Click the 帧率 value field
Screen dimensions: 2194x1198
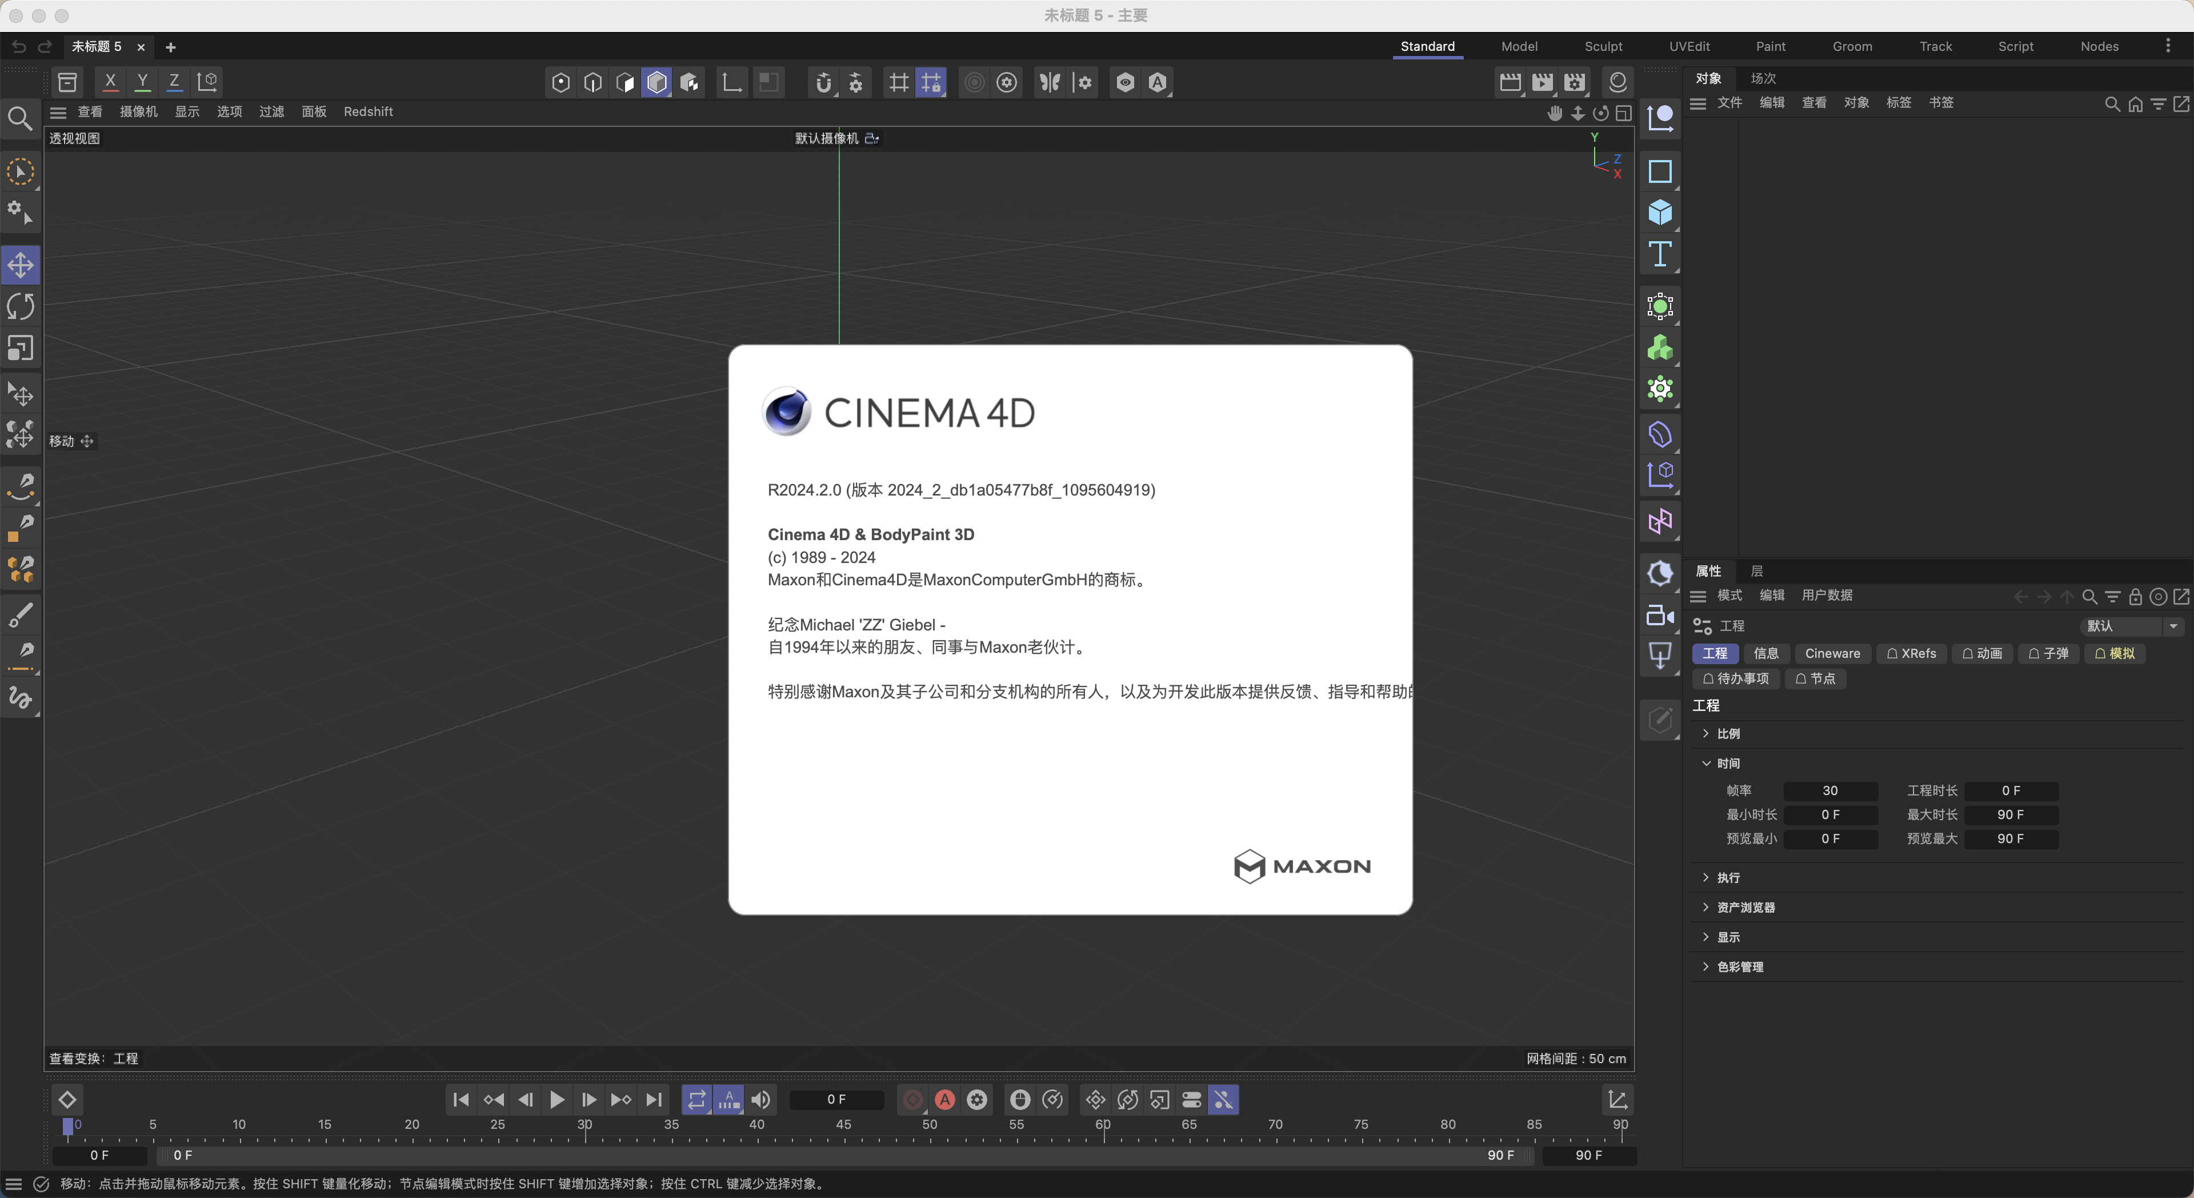[1830, 790]
